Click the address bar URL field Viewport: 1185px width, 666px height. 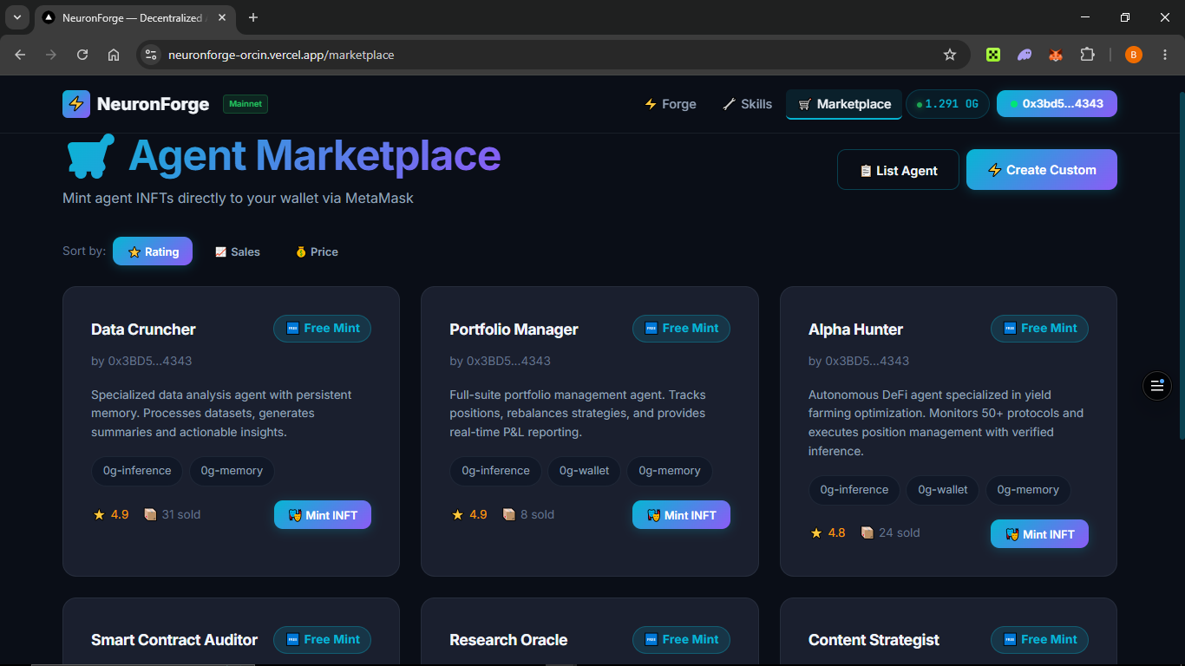coord(551,55)
